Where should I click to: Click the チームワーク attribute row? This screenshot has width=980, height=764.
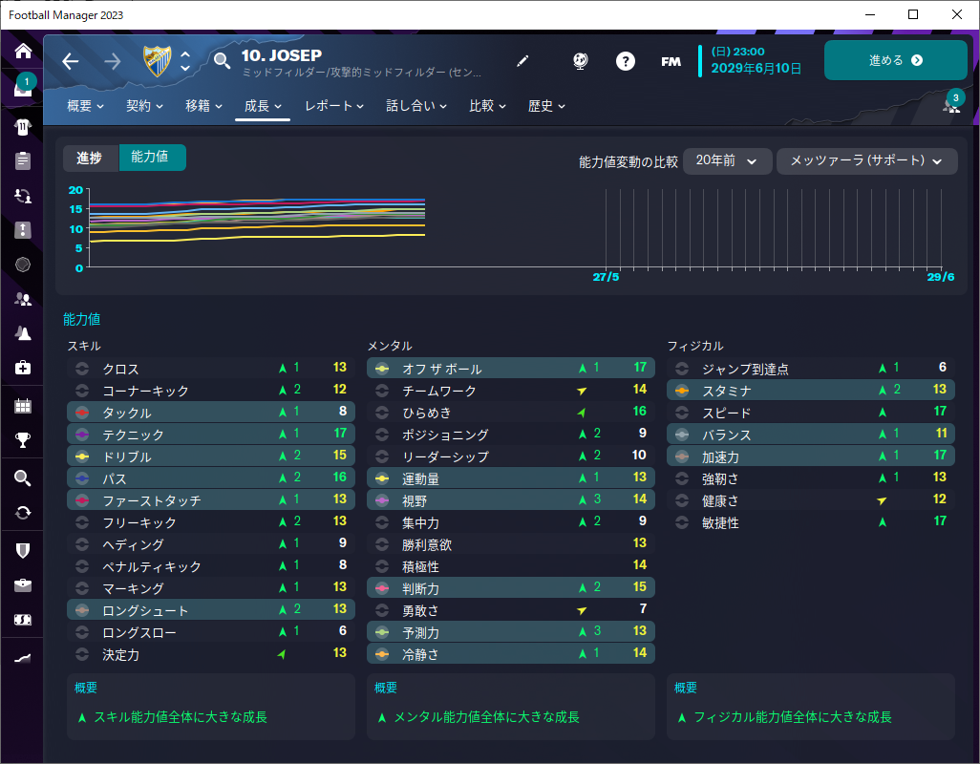pos(511,391)
